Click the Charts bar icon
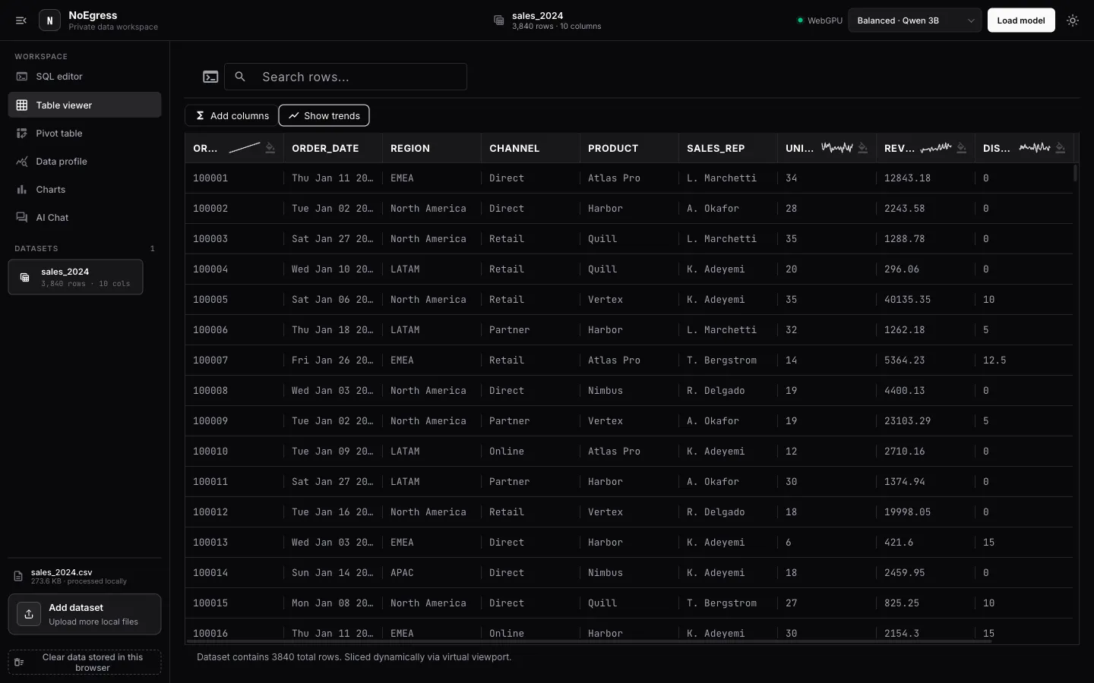 pos(22,190)
